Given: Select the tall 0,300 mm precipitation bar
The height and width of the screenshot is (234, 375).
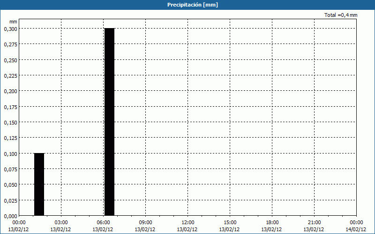Looking at the screenshot, I should (109, 122).
